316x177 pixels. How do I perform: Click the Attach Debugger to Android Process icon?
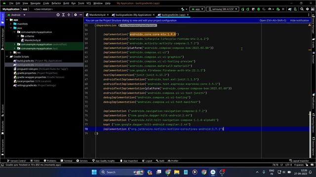point(278,9)
